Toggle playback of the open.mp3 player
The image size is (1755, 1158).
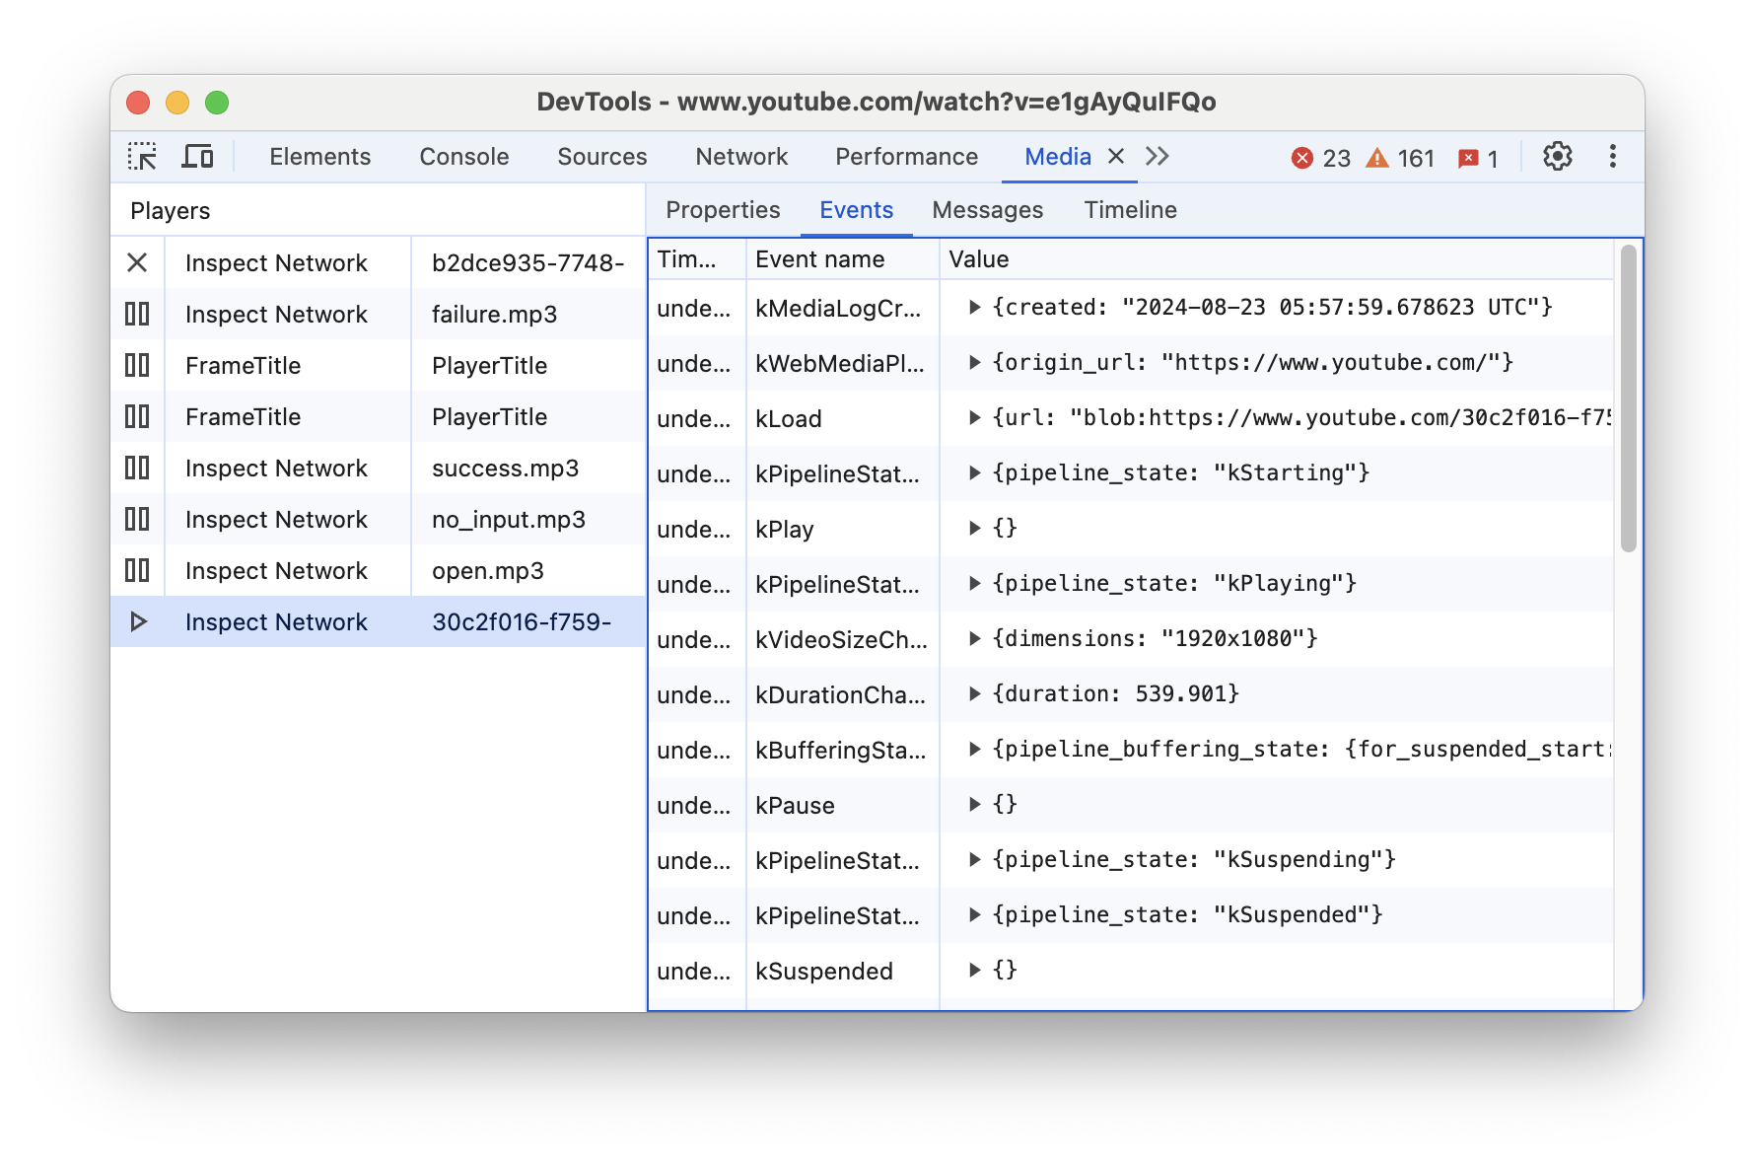click(138, 570)
